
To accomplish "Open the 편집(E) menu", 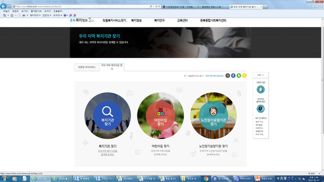I will click(15, 11).
